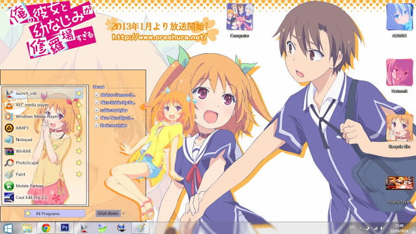Toggle the pin star next to Paint
The height and width of the screenshot is (234, 416).
pos(79,174)
